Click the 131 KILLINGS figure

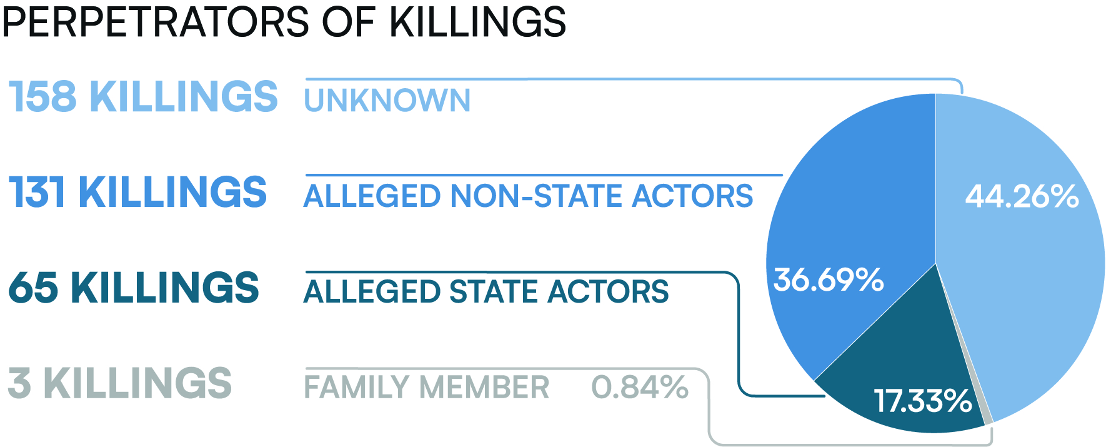point(138,192)
